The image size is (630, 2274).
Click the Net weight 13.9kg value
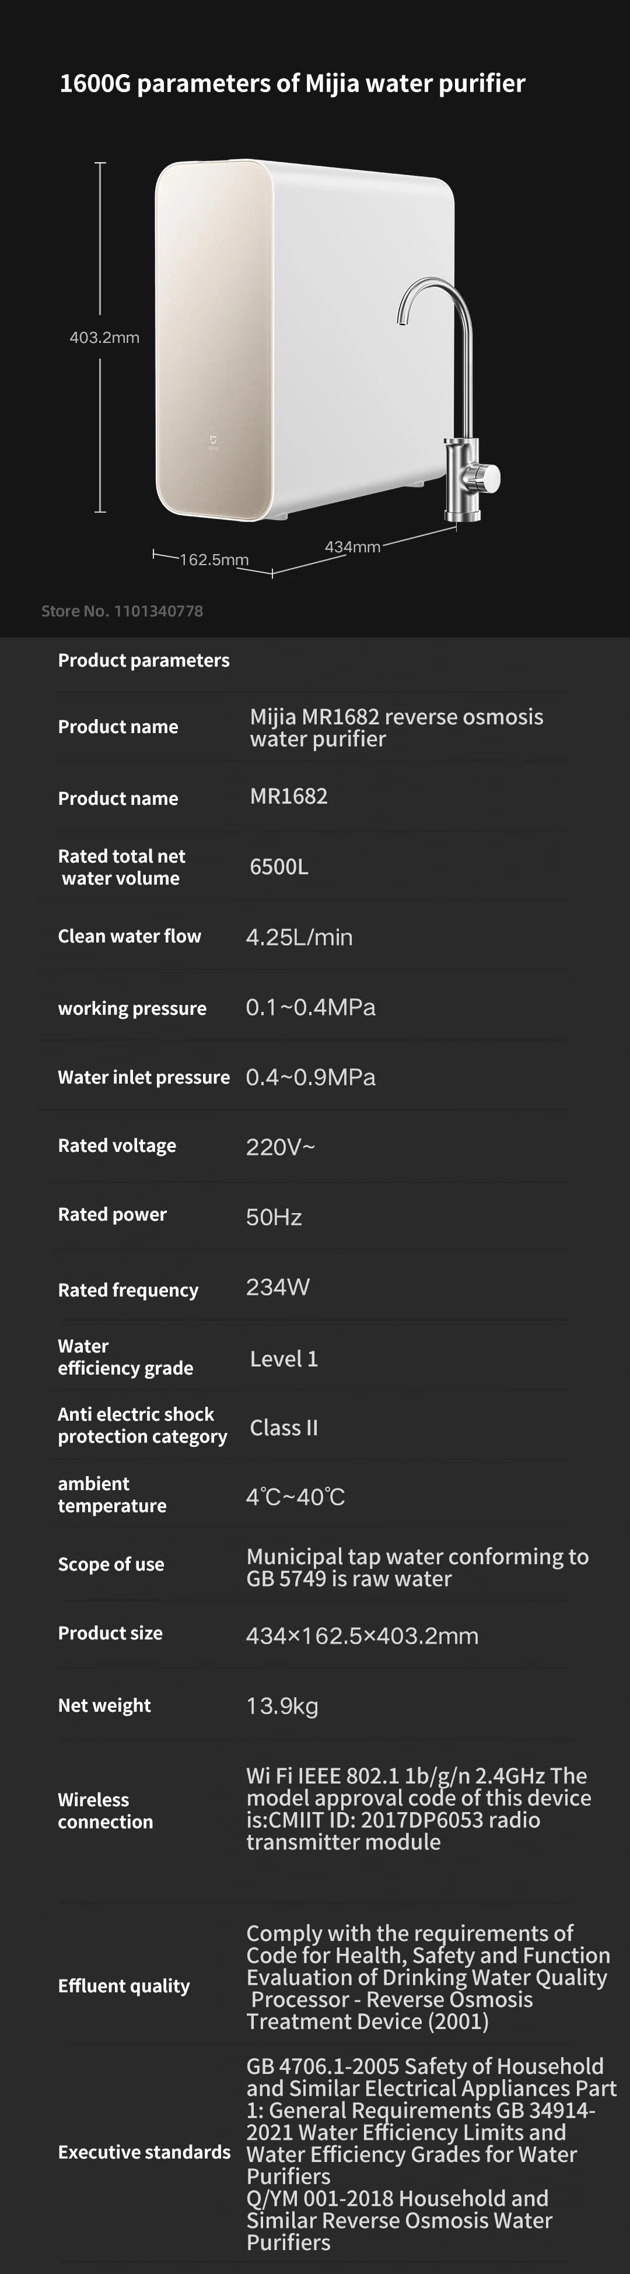(x=282, y=1705)
